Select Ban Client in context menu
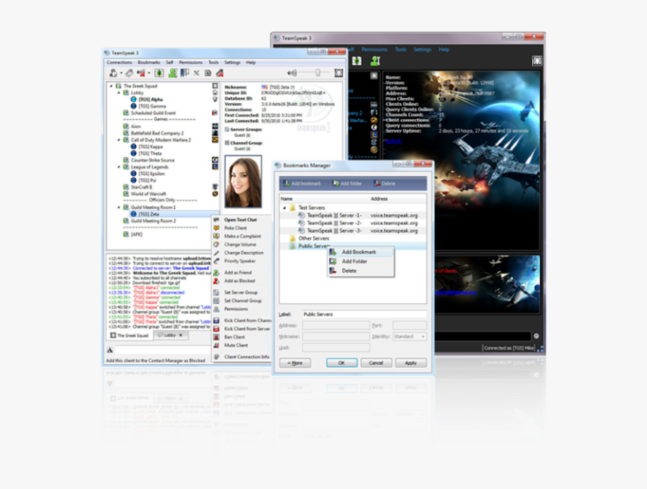 click(235, 337)
